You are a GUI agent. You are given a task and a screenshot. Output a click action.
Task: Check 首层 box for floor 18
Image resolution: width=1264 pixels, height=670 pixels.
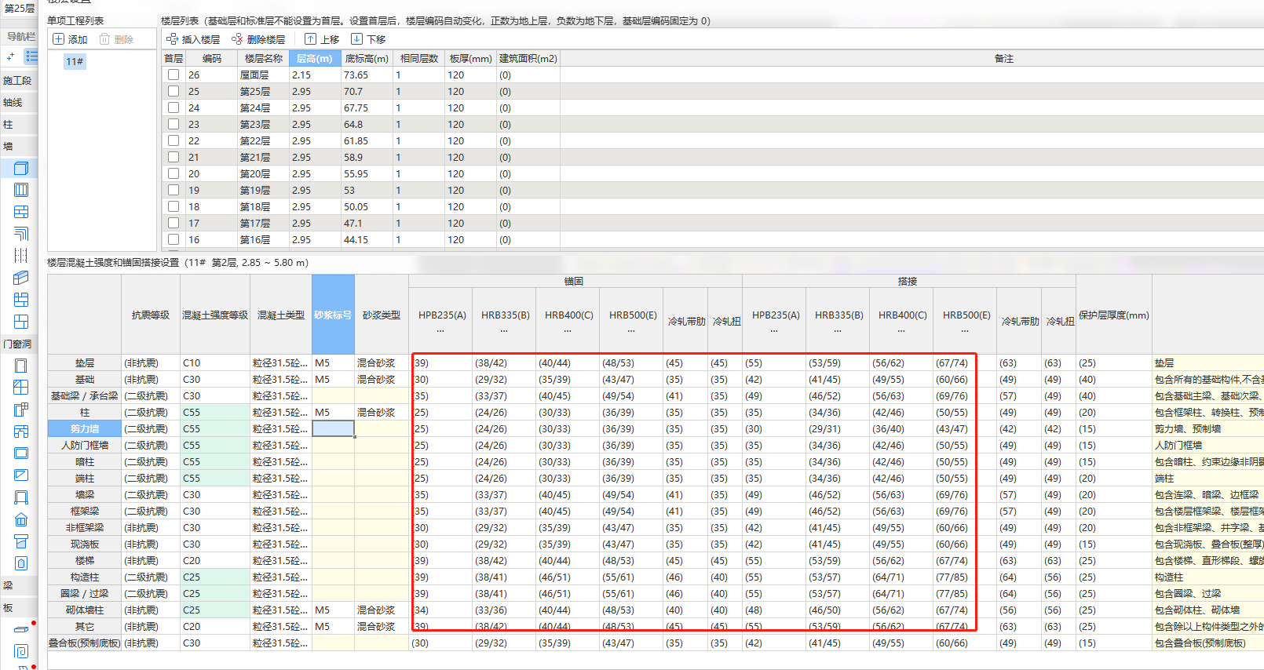(x=174, y=206)
